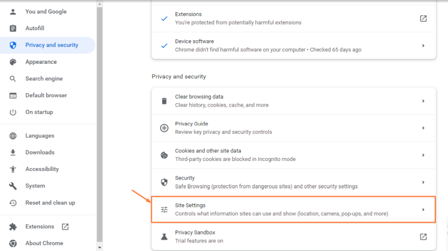Expand the Privacy Guide row arrow
Screen dimensions: 448x251
click(x=423, y=128)
